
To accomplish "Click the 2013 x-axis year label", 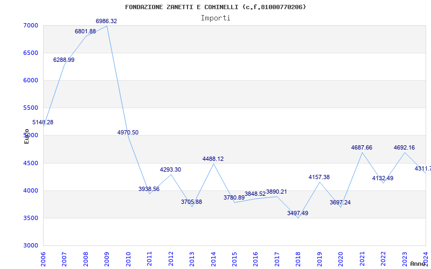I will (x=192, y=259).
